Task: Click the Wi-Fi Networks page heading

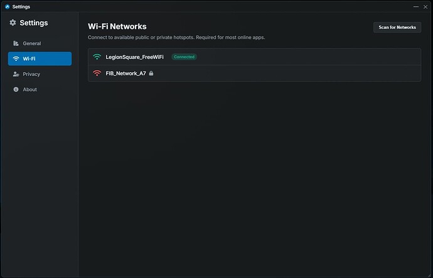Action: [117, 26]
